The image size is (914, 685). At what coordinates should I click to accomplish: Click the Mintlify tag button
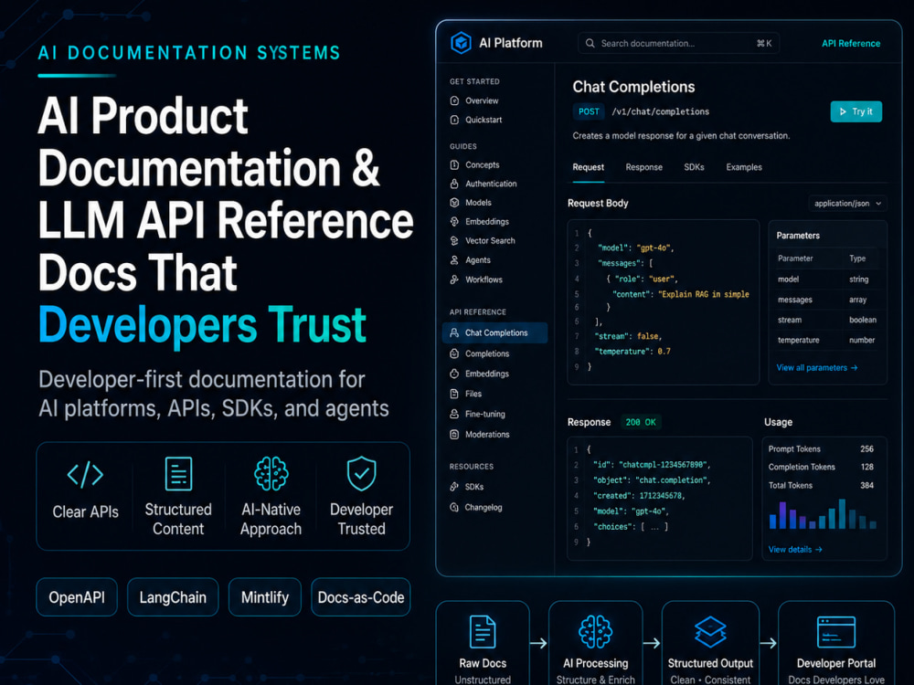click(x=265, y=597)
